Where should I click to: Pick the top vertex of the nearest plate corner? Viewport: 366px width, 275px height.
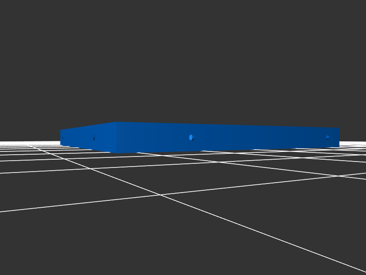[x=116, y=122]
